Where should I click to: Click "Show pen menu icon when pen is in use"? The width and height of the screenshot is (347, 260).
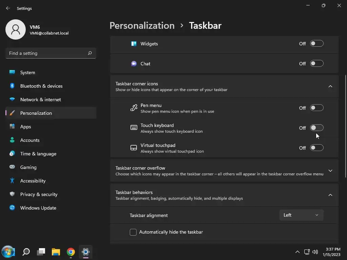(177, 111)
